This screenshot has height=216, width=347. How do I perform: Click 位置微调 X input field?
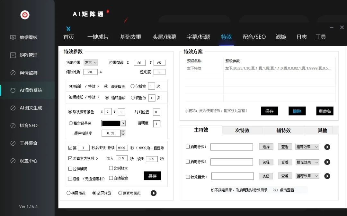coord(139,63)
